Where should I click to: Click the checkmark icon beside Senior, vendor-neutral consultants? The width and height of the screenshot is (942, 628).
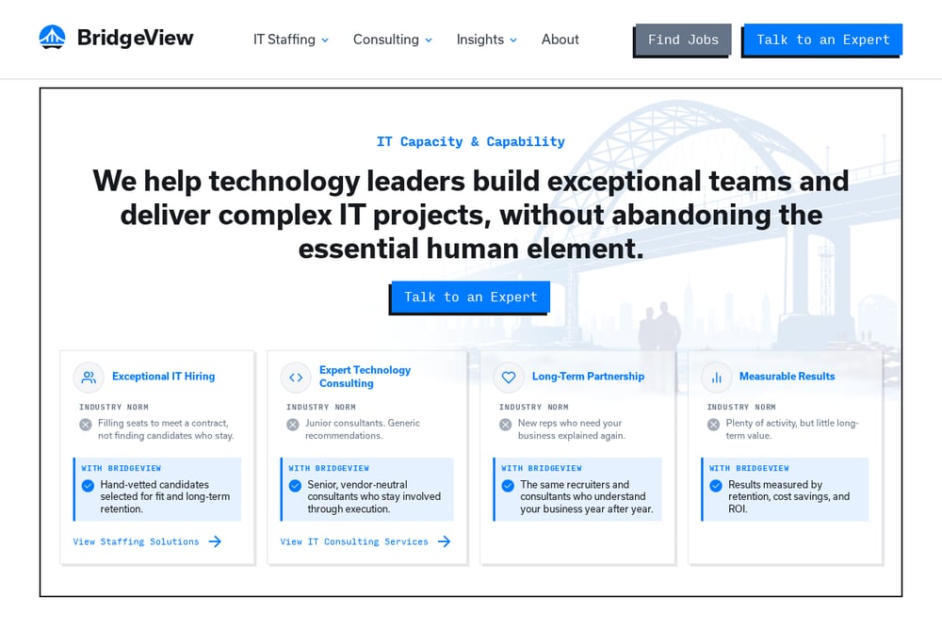tap(295, 486)
